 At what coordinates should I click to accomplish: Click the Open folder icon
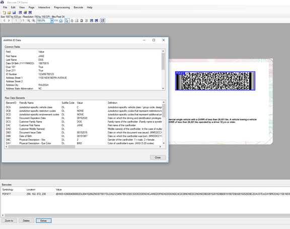point(9,13)
